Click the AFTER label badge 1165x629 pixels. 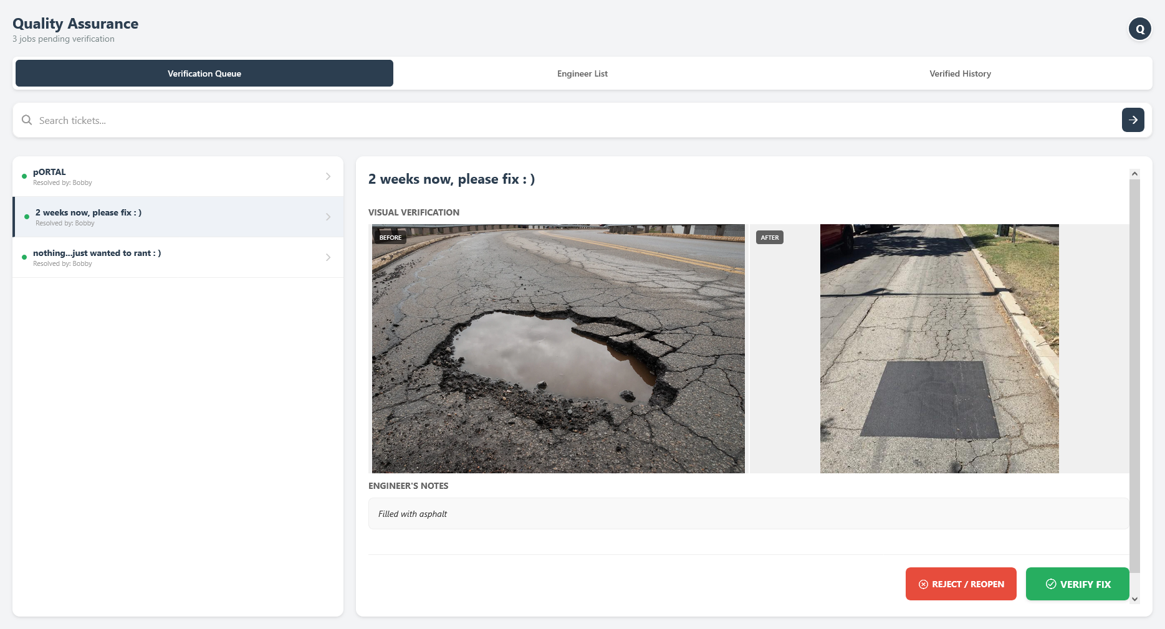[x=769, y=237]
